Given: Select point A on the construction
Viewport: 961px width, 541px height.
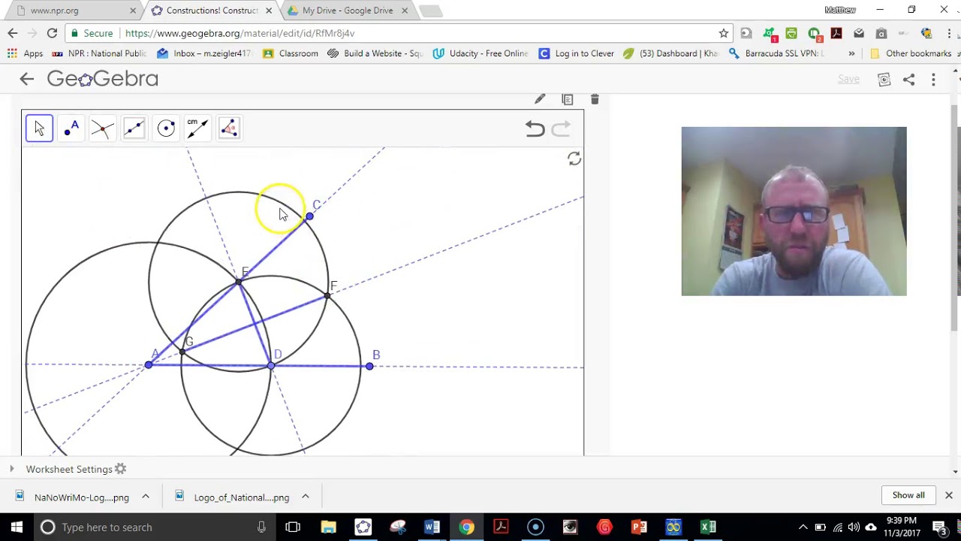Looking at the screenshot, I should pos(149,364).
